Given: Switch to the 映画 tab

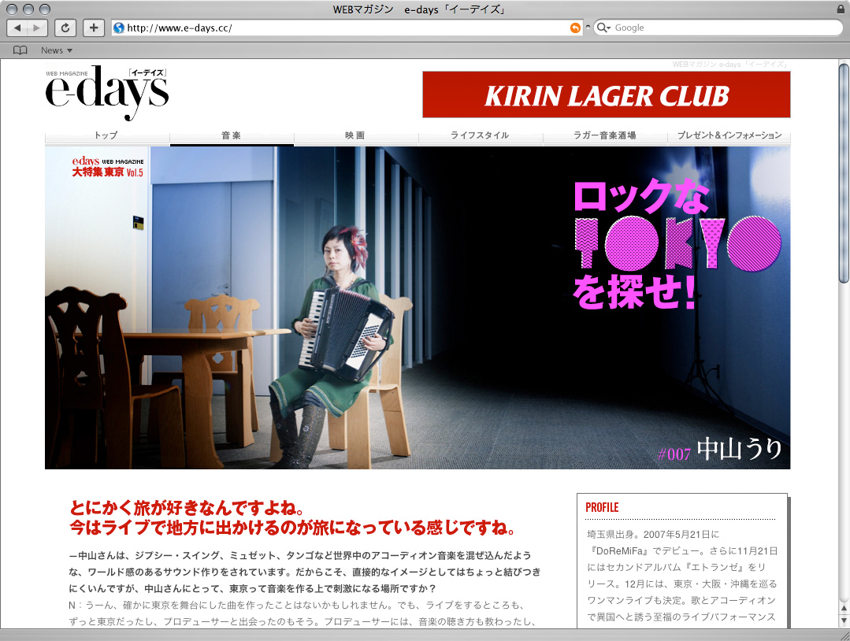Looking at the screenshot, I should 355,135.
